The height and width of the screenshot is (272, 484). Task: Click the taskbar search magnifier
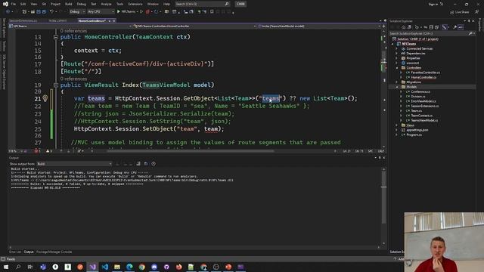point(18,267)
